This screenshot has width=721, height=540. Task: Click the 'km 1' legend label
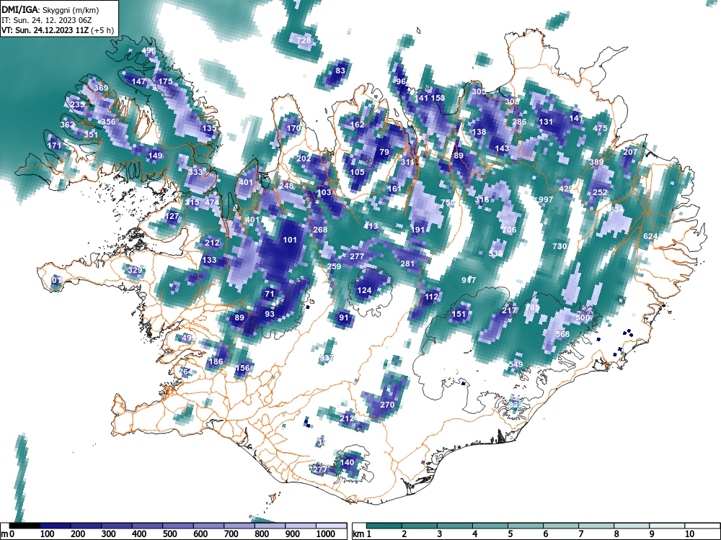(362, 534)
